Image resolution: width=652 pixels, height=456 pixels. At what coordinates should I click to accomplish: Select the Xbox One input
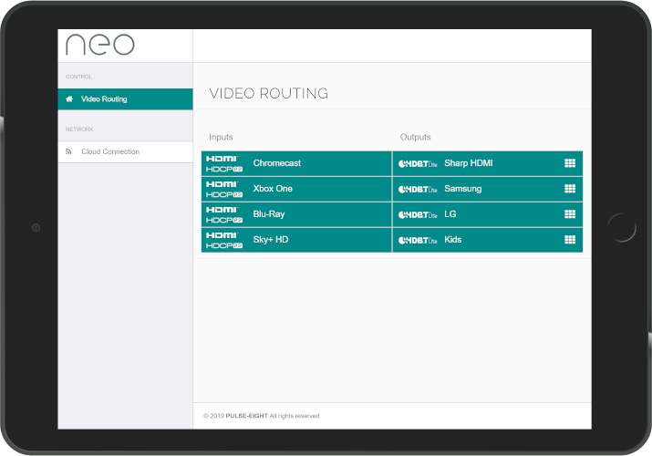tap(296, 189)
